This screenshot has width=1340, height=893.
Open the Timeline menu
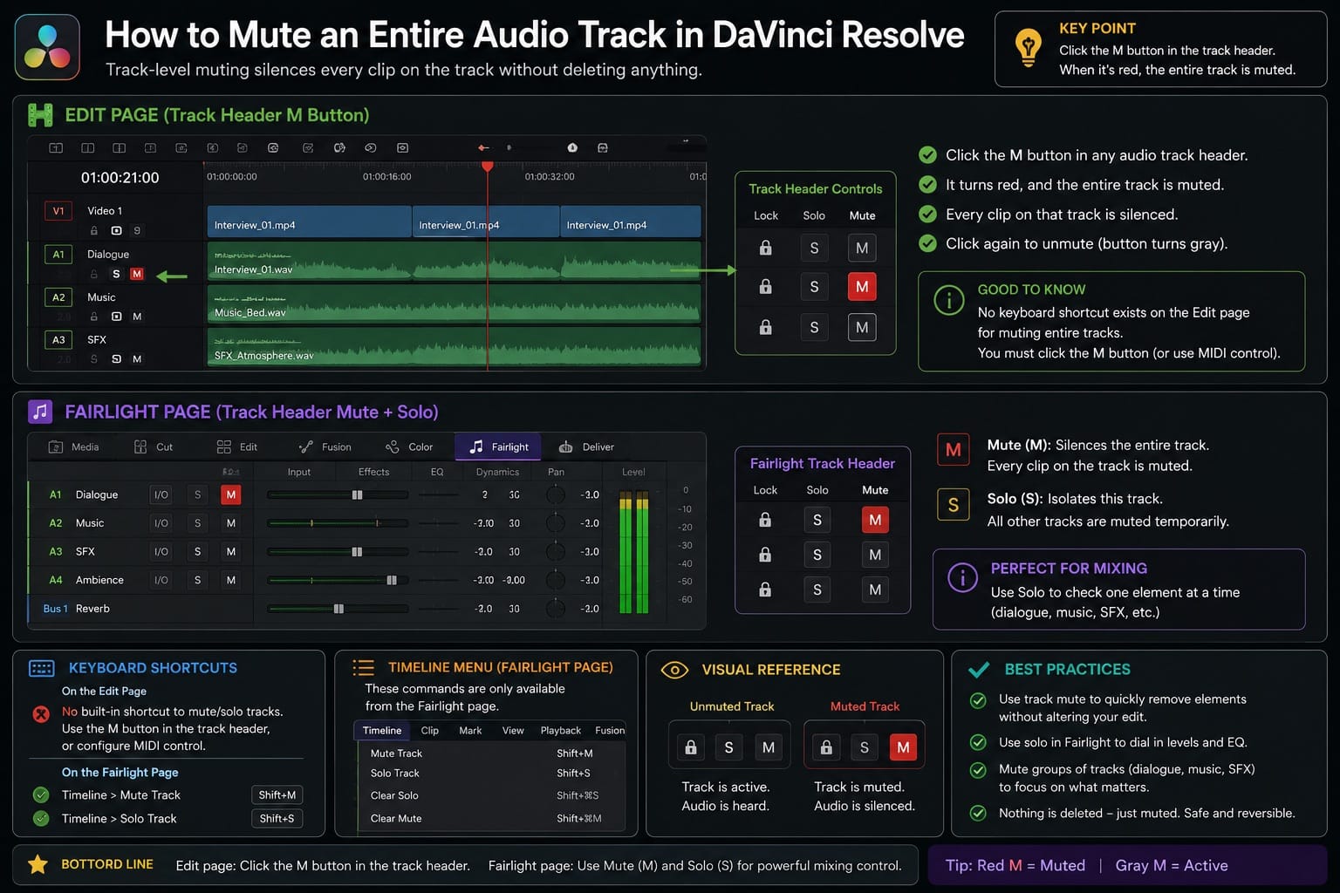[382, 731]
